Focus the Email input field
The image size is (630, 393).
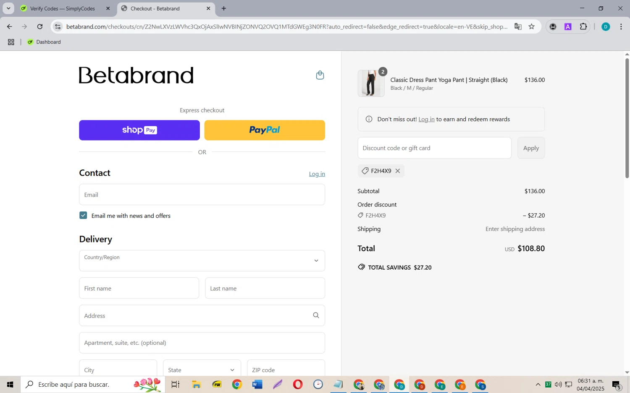tap(202, 195)
